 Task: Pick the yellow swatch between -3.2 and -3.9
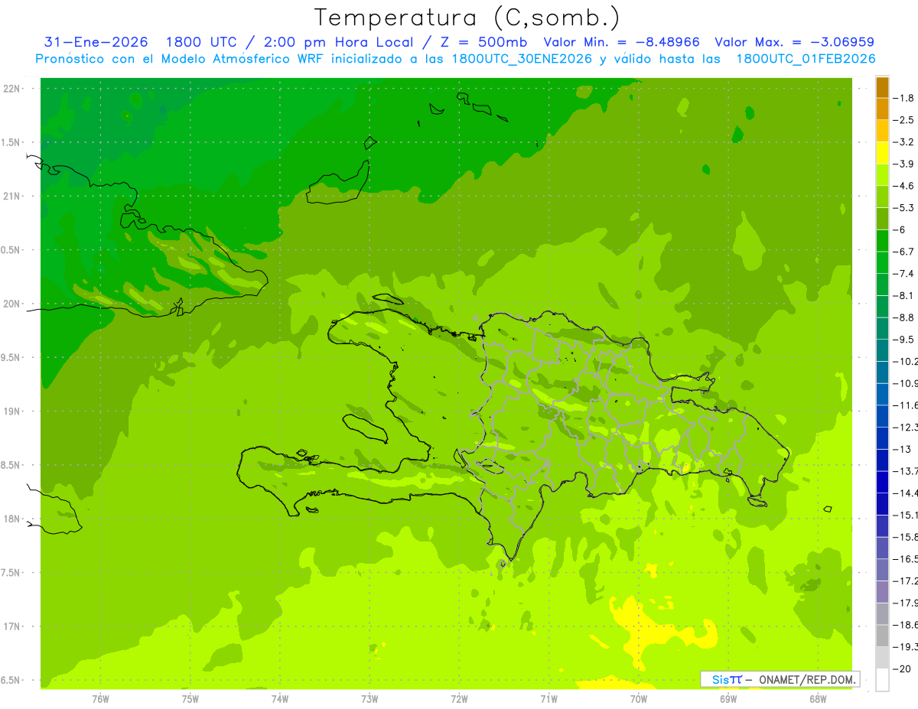(x=882, y=153)
